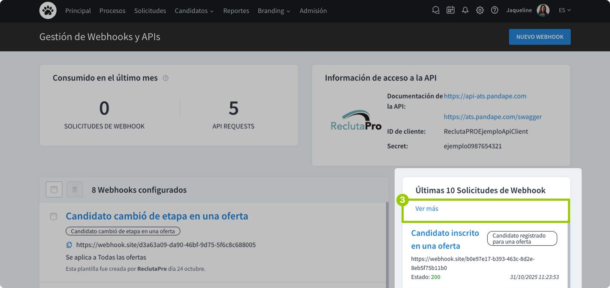Go to the Reportes menu item
This screenshot has height=288, width=610.
pos(236,11)
